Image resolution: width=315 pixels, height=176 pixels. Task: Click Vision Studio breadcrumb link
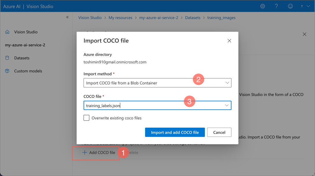point(90,18)
